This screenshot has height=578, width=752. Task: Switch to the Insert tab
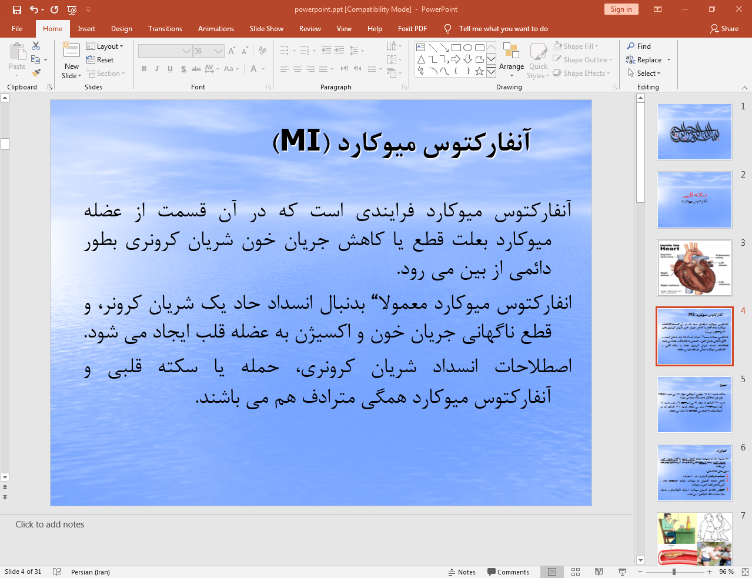coord(86,29)
